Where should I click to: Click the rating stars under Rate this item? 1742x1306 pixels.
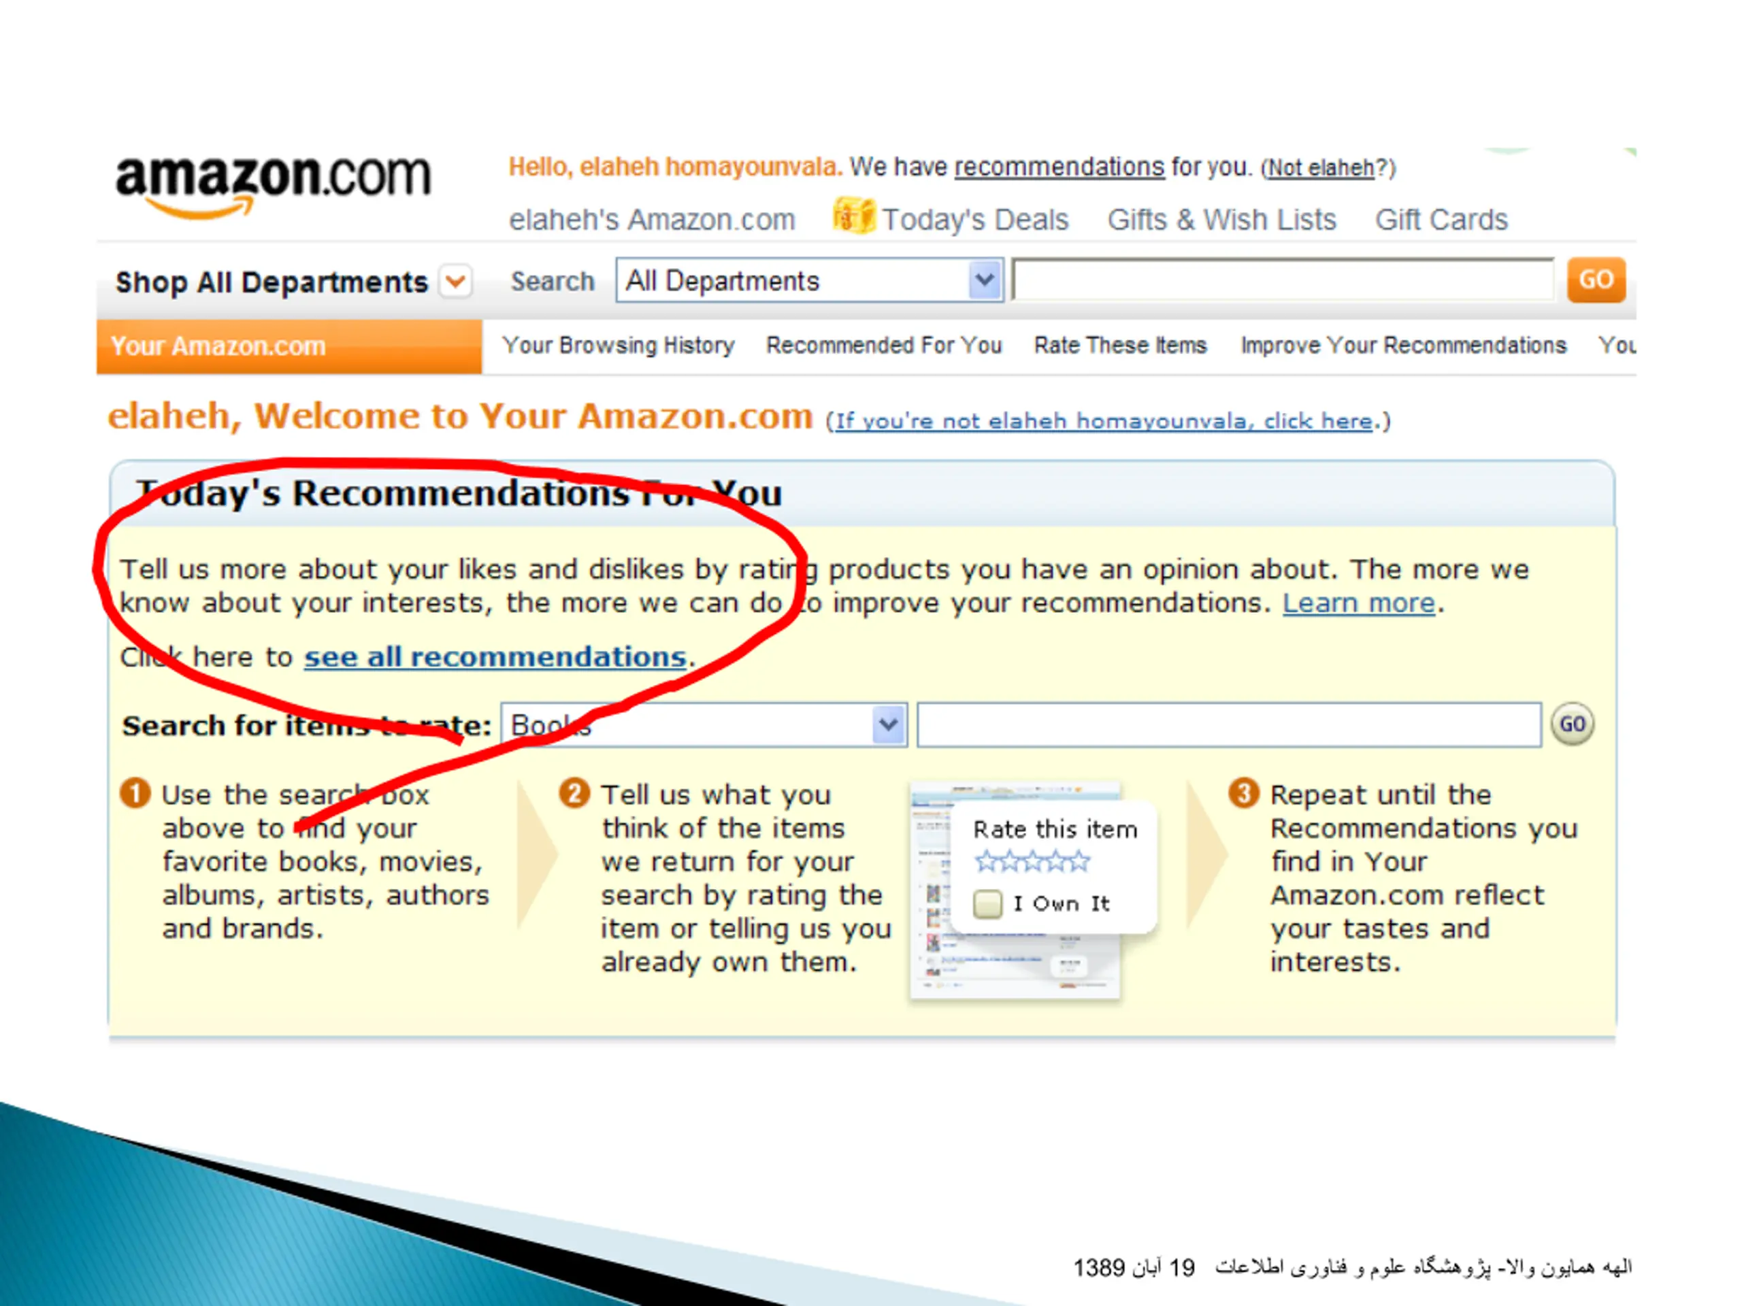pos(1032,862)
